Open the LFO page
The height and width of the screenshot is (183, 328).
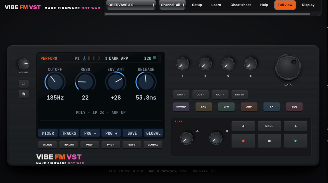coord(226,107)
